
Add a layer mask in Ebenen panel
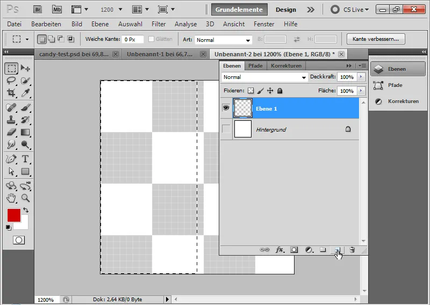(x=294, y=250)
